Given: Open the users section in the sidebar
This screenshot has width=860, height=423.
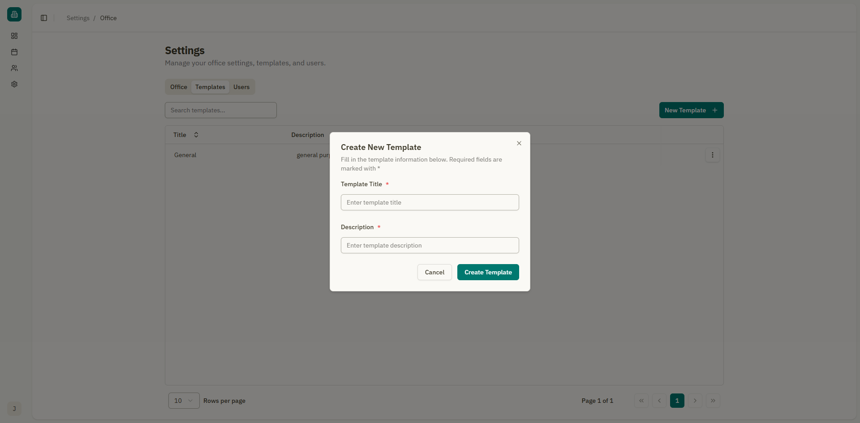Looking at the screenshot, I should [14, 68].
